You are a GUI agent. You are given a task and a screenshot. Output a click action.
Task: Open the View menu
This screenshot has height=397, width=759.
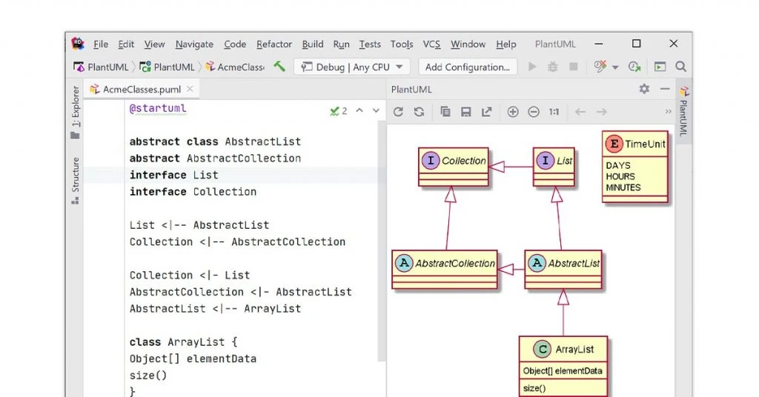click(154, 44)
